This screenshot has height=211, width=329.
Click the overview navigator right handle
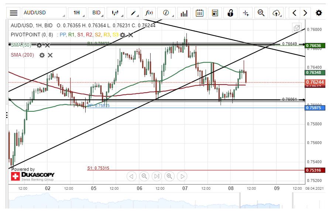pos(292,201)
